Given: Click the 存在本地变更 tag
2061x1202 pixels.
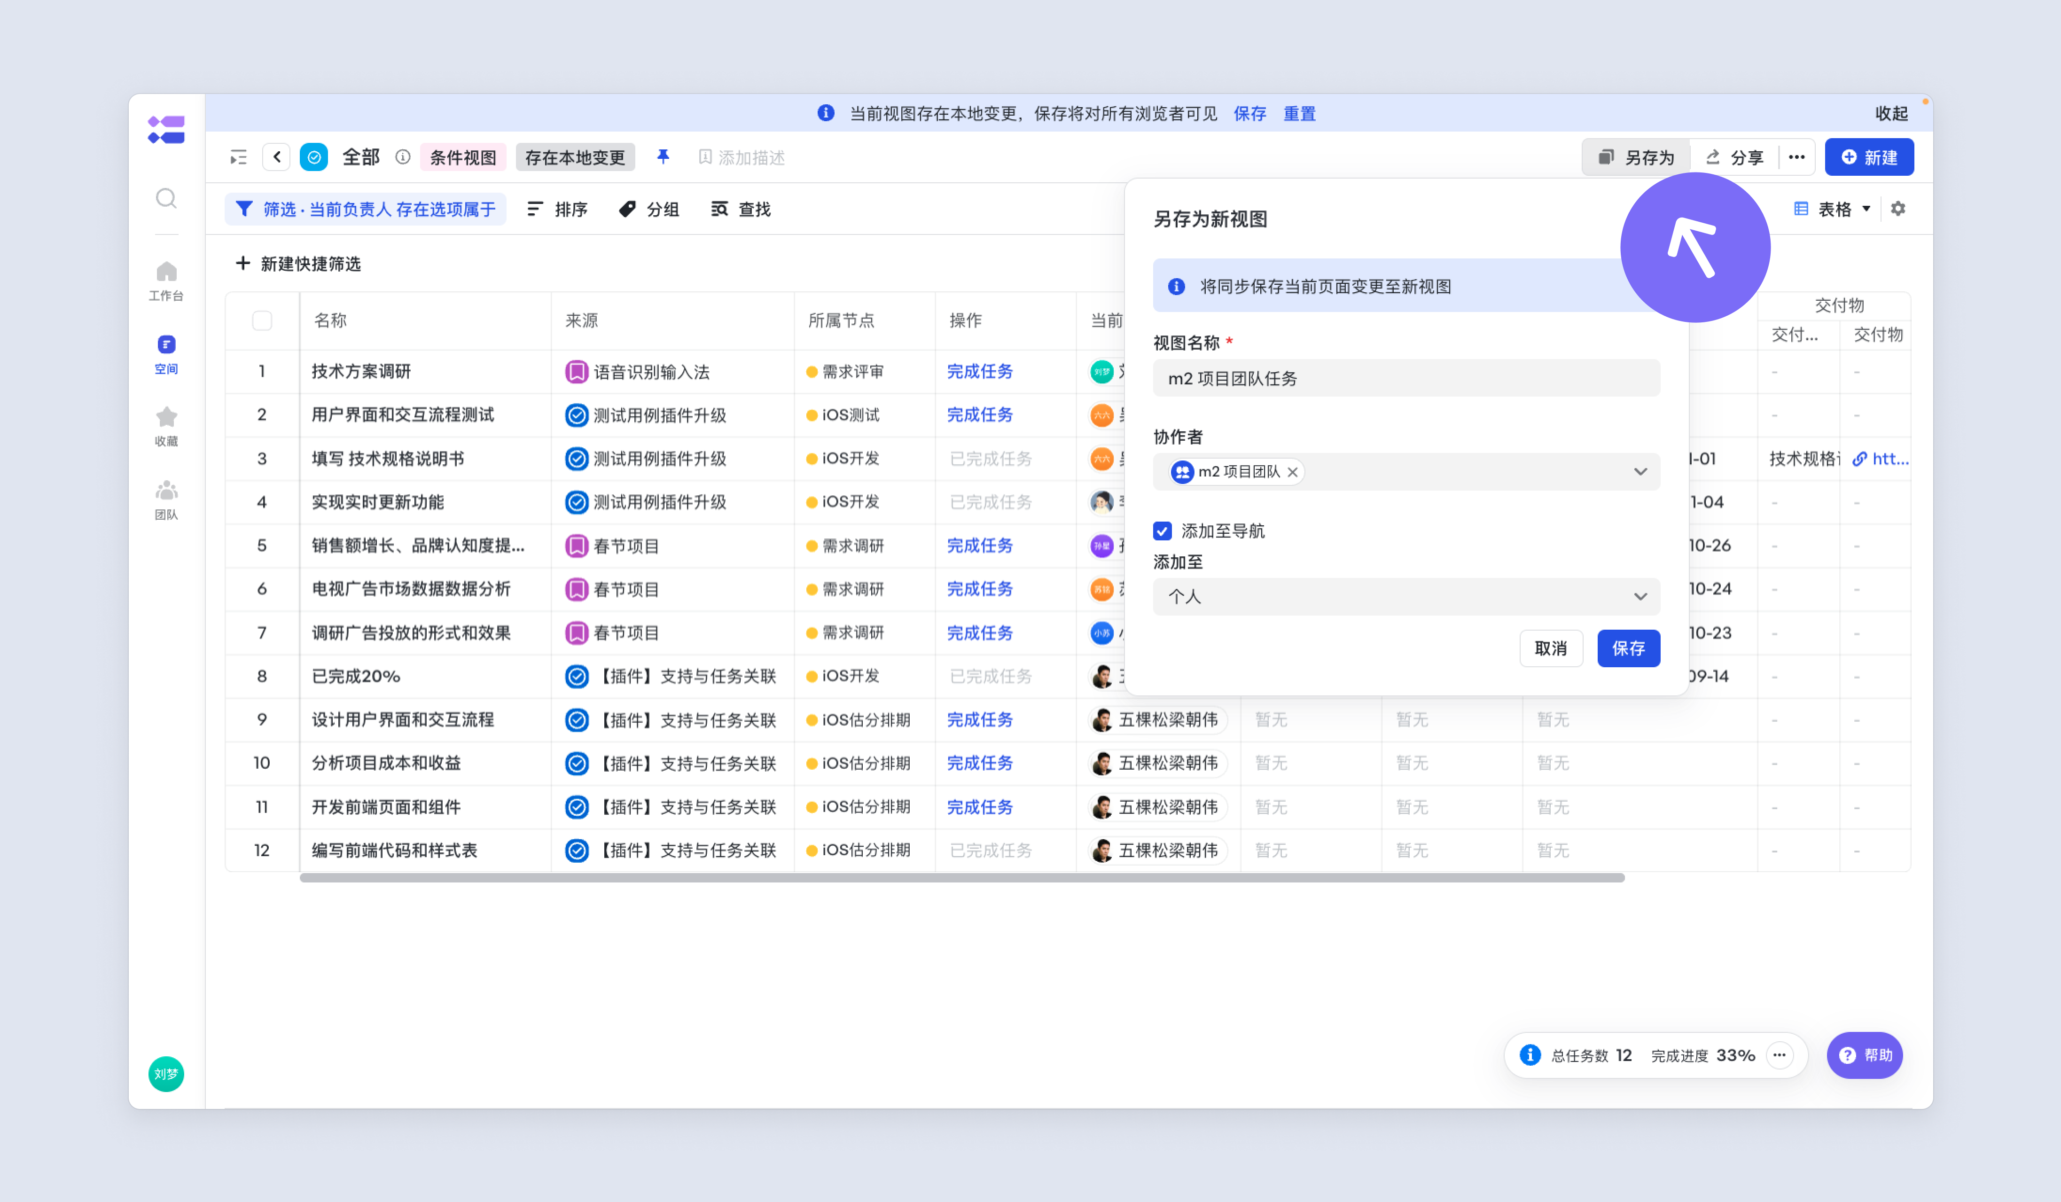Looking at the screenshot, I should coord(575,157).
